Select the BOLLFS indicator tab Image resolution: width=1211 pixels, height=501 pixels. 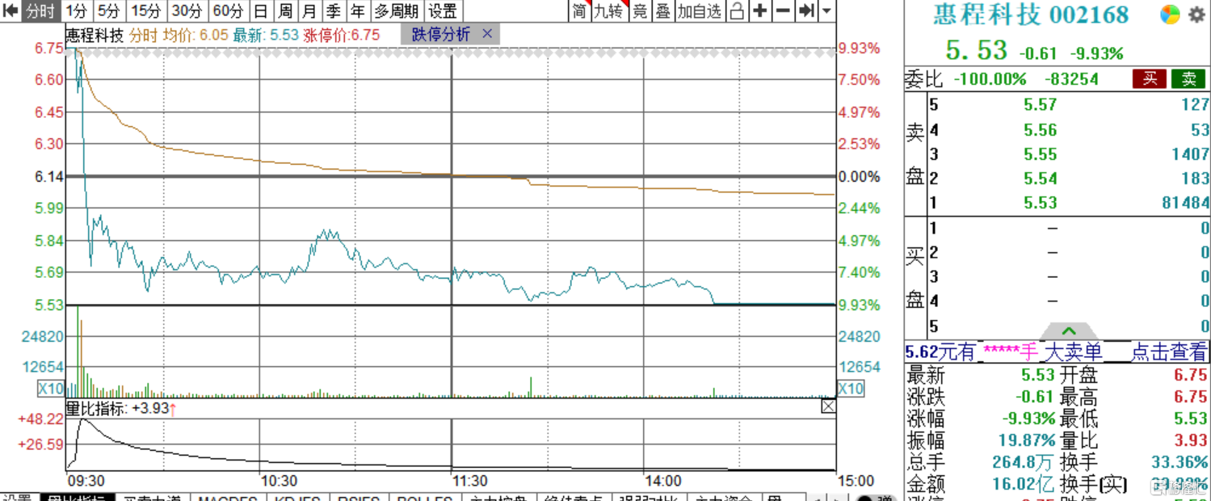point(424,498)
